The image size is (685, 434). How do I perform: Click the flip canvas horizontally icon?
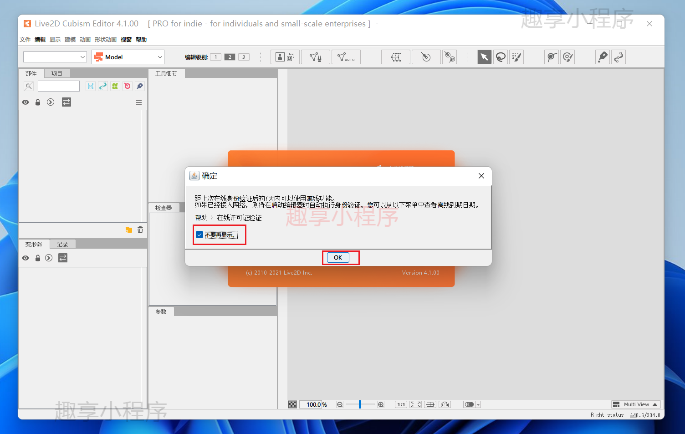445,404
